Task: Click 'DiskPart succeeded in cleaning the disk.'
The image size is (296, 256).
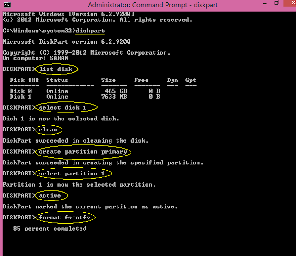Action: click(x=75, y=141)
